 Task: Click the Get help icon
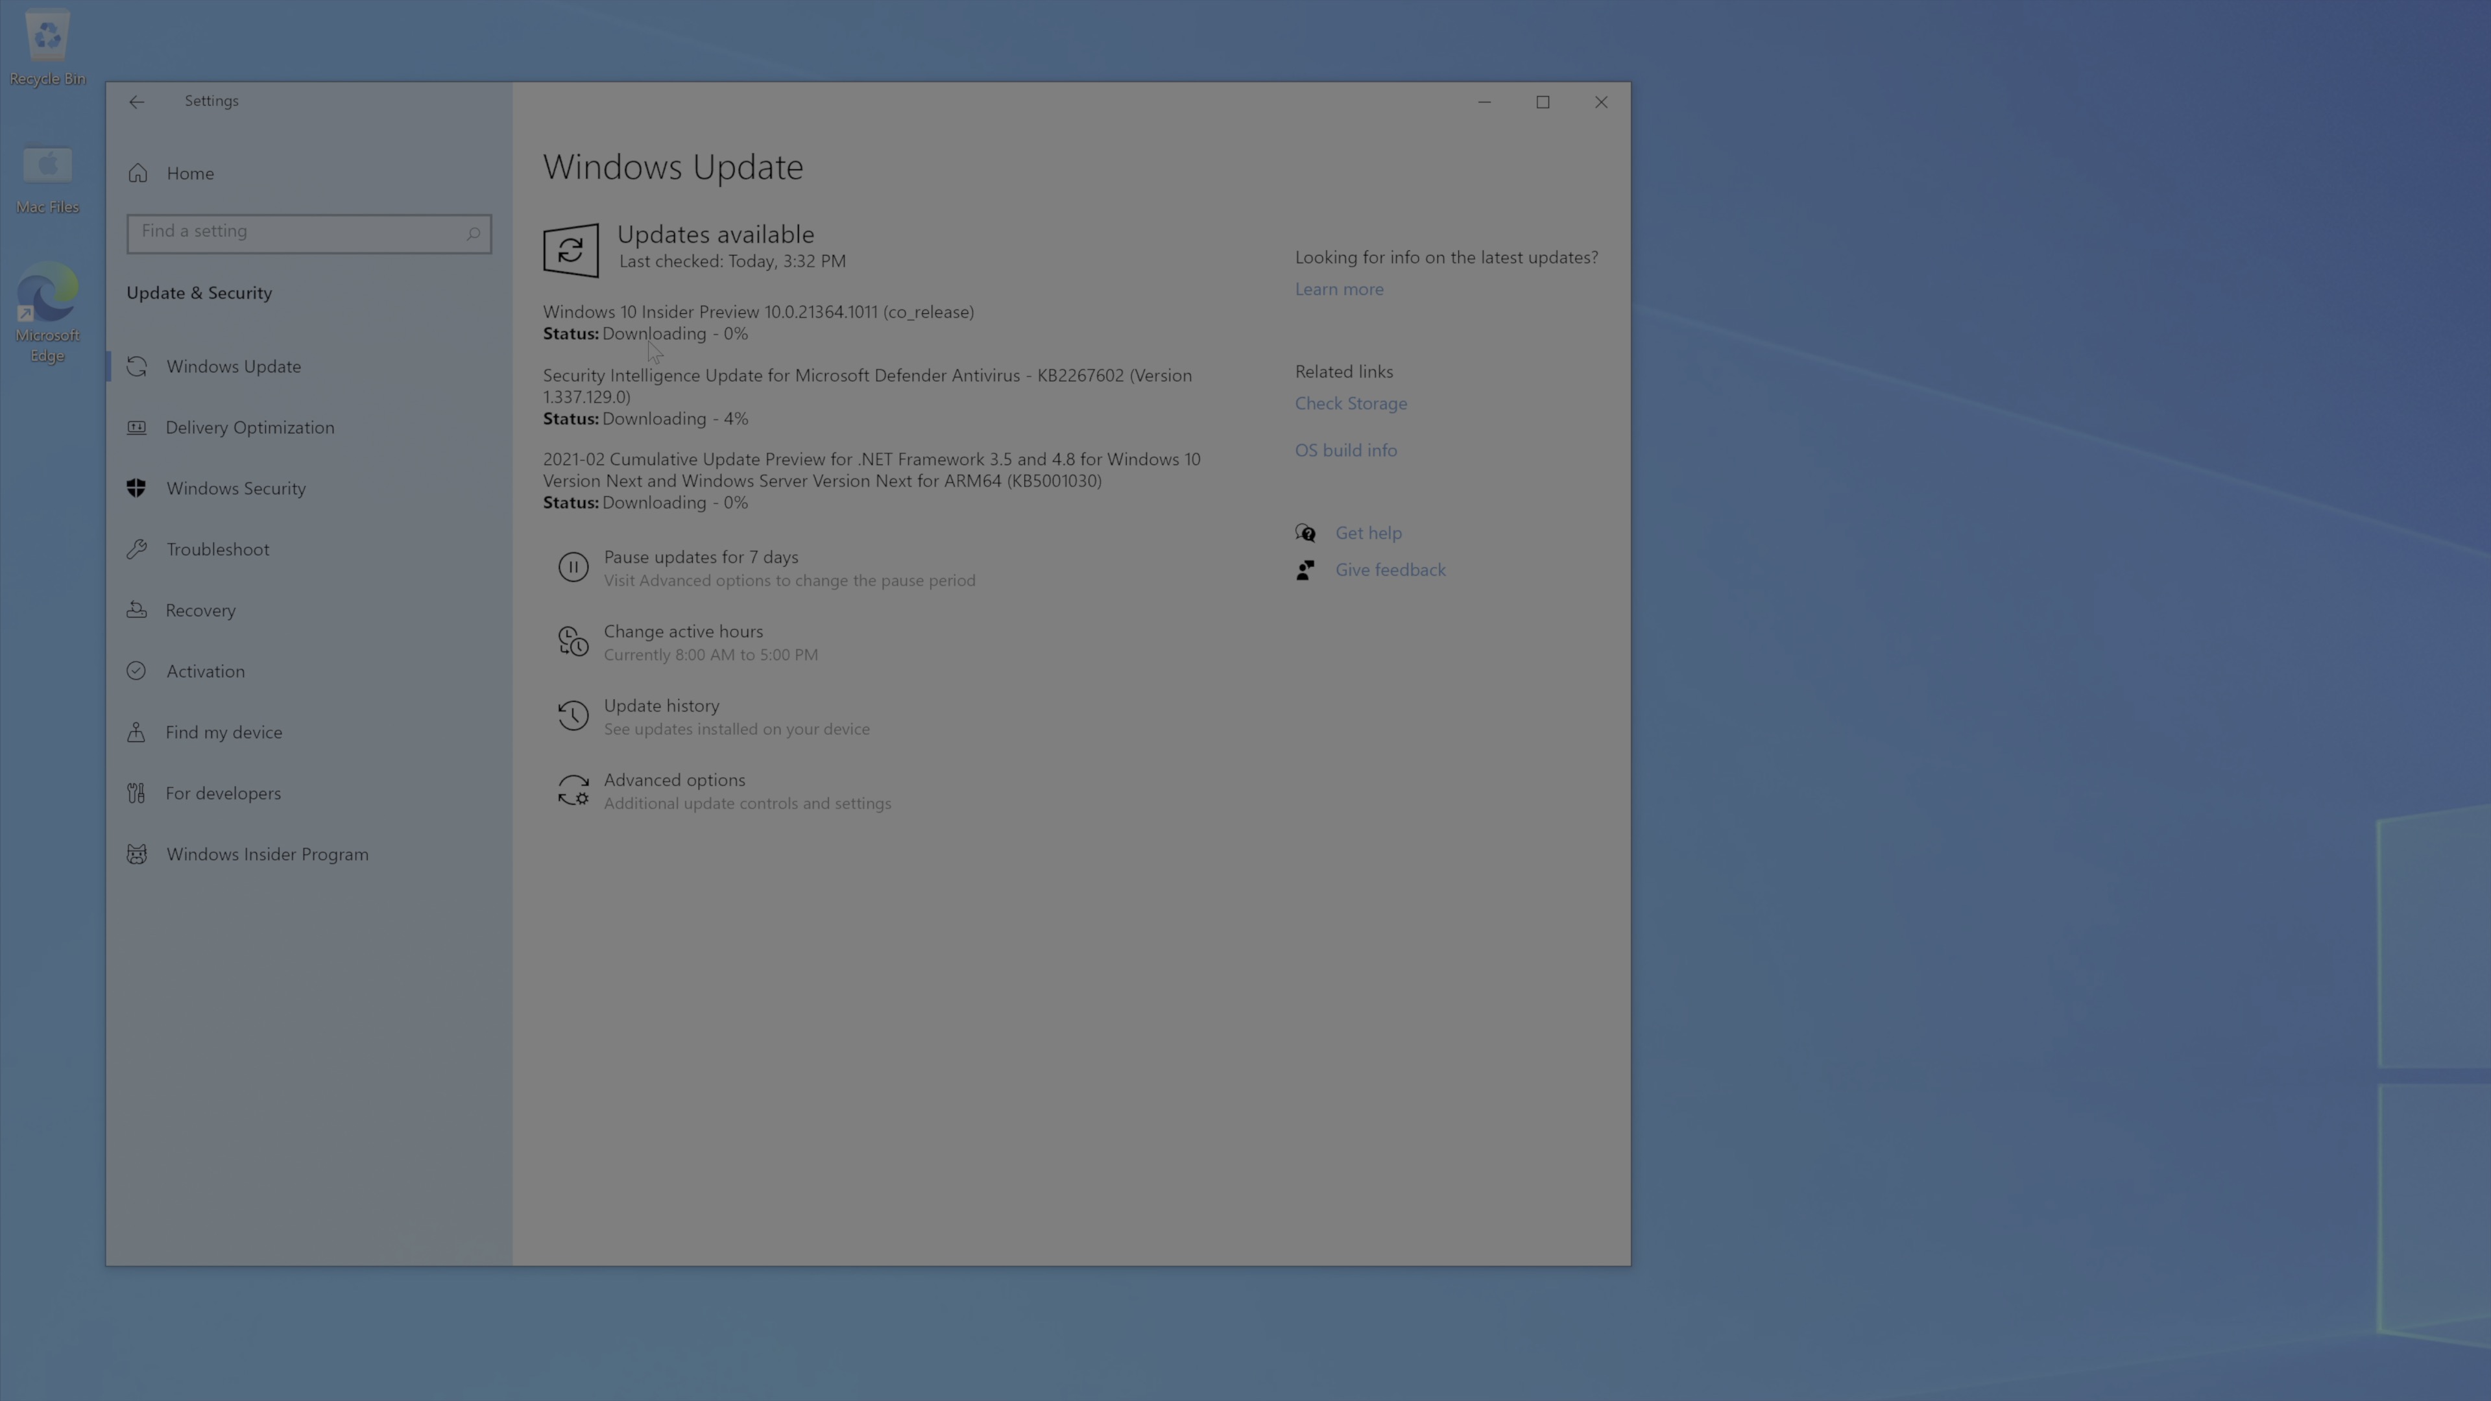[1305, 532]
